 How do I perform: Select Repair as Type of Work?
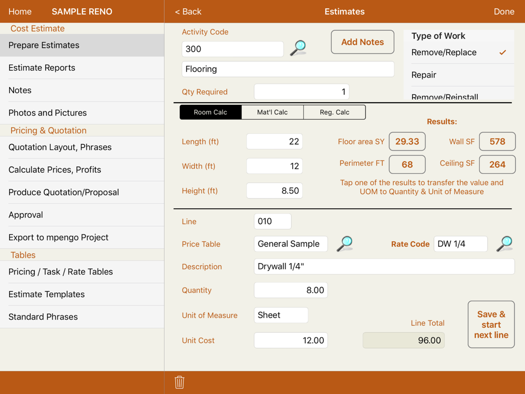tap(423, 74)
